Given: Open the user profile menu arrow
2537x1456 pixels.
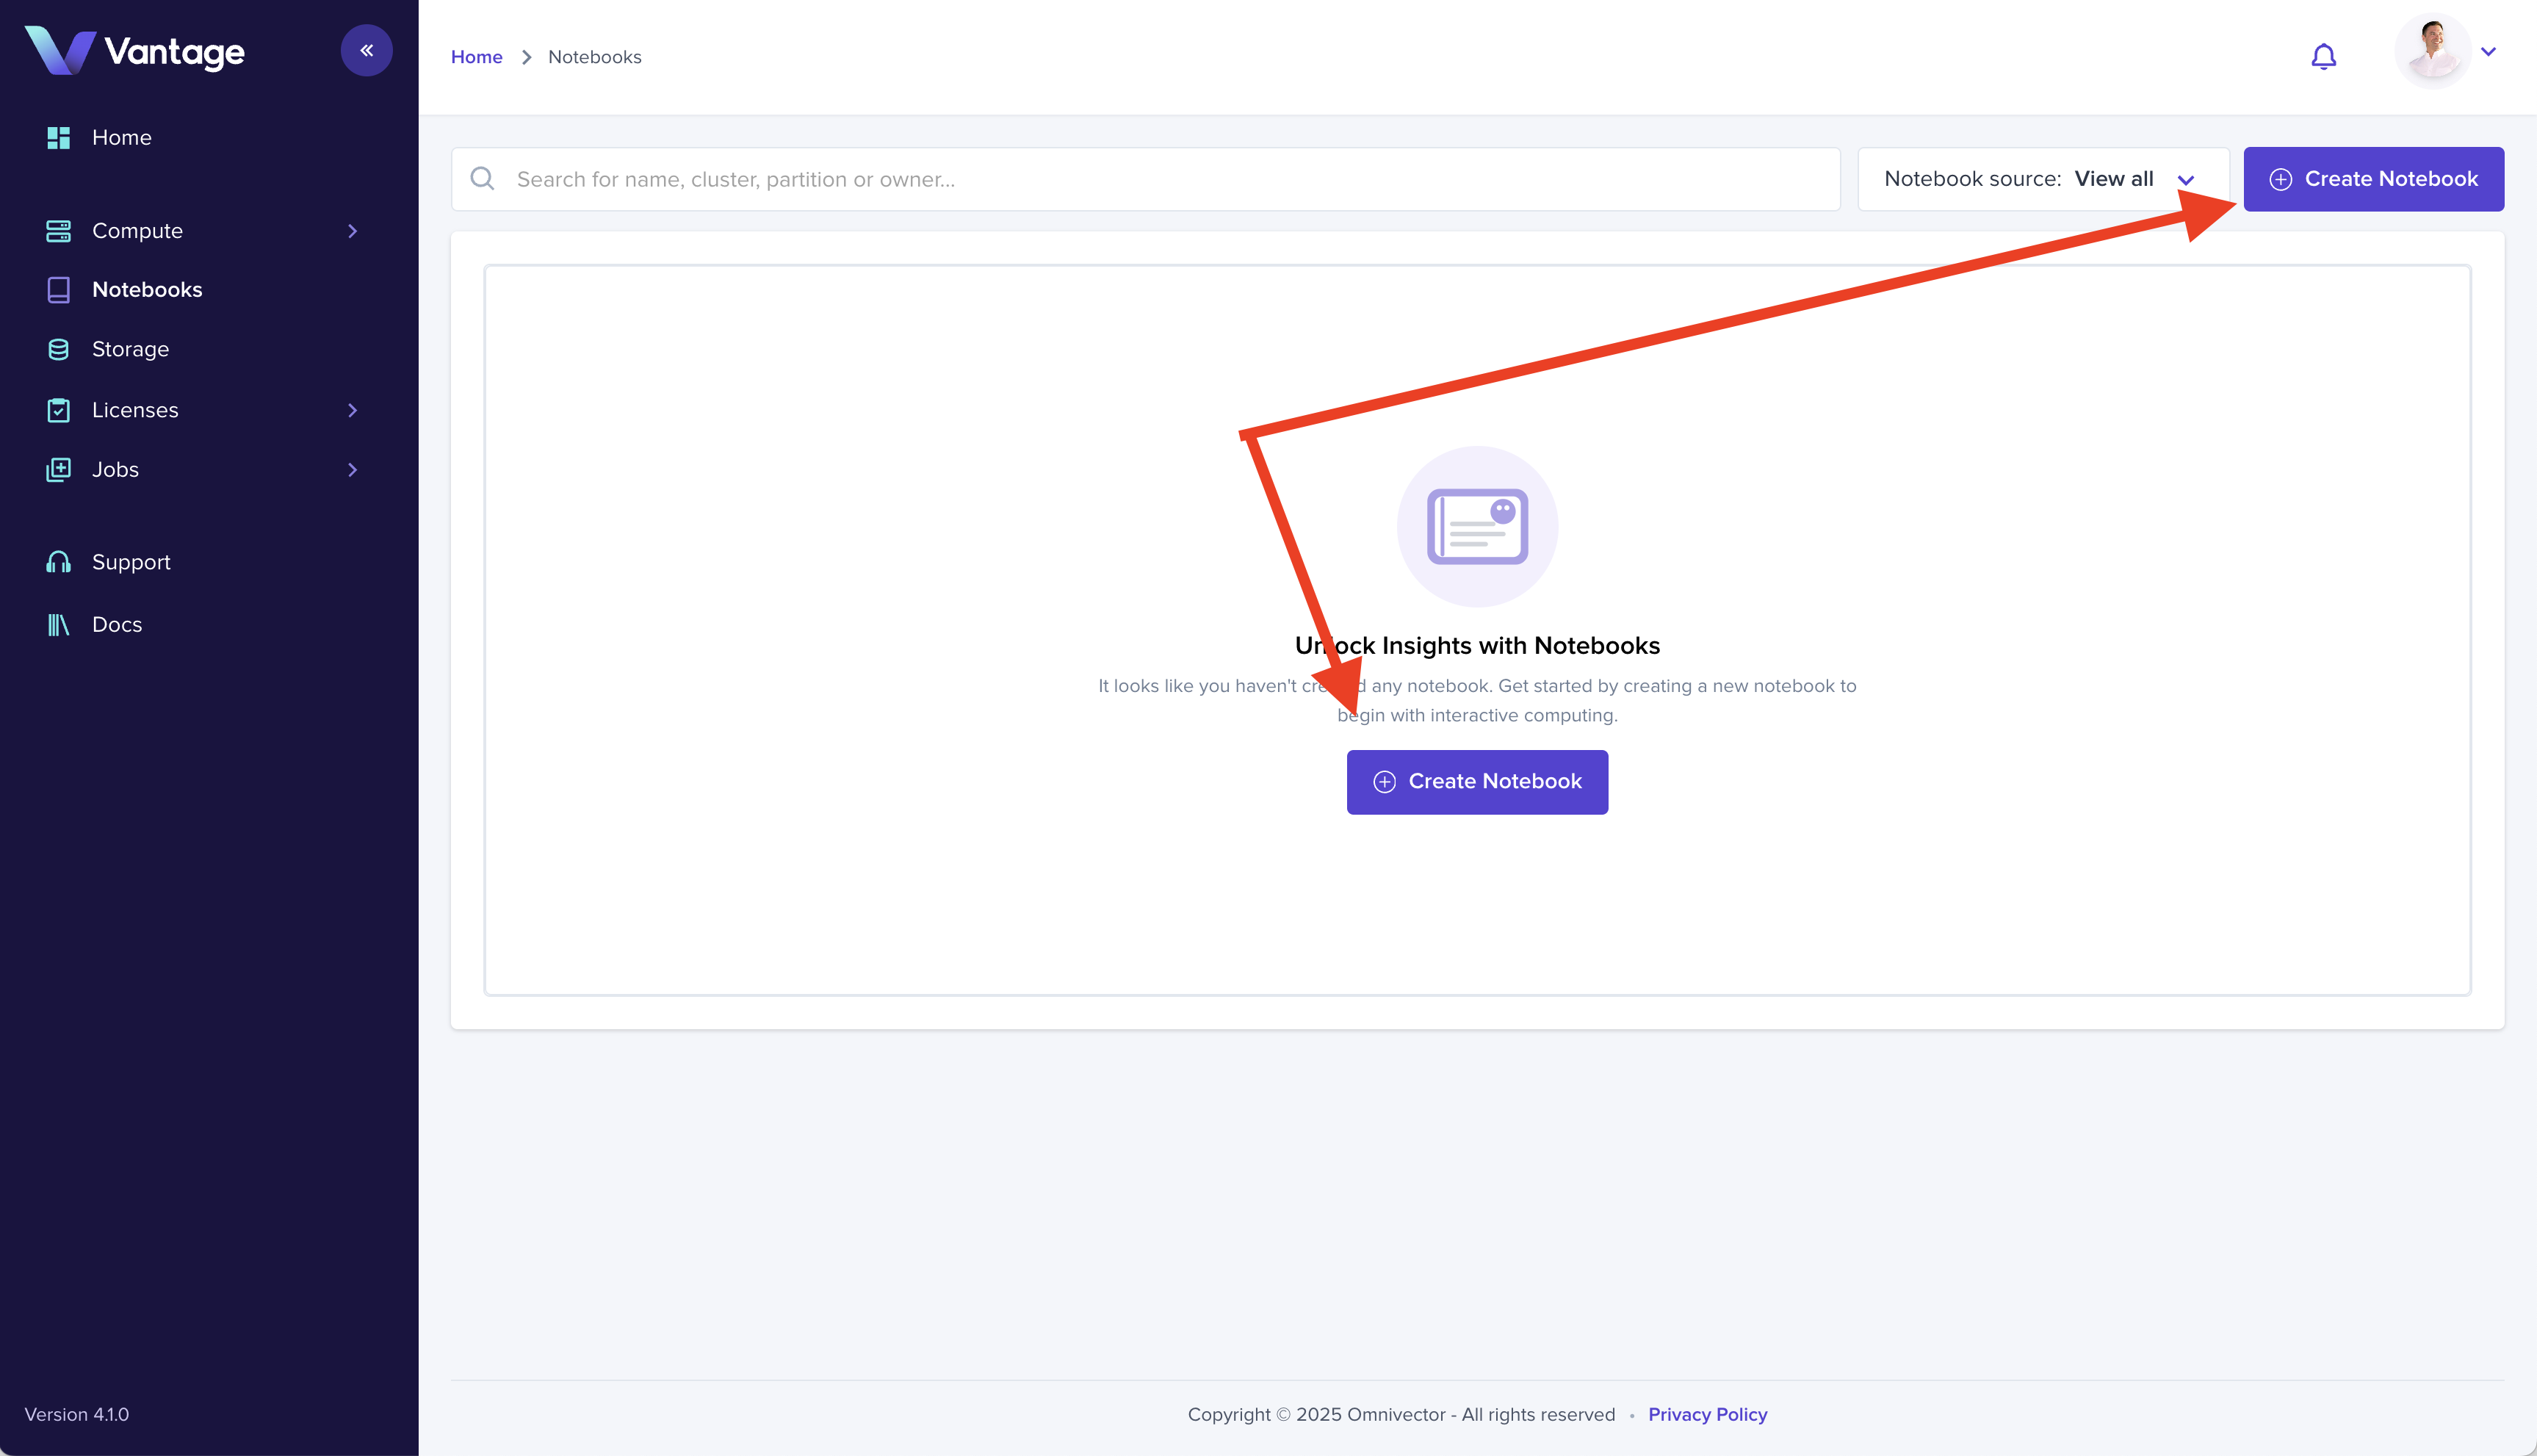Looking at the screenshot, I should 2488,52.
